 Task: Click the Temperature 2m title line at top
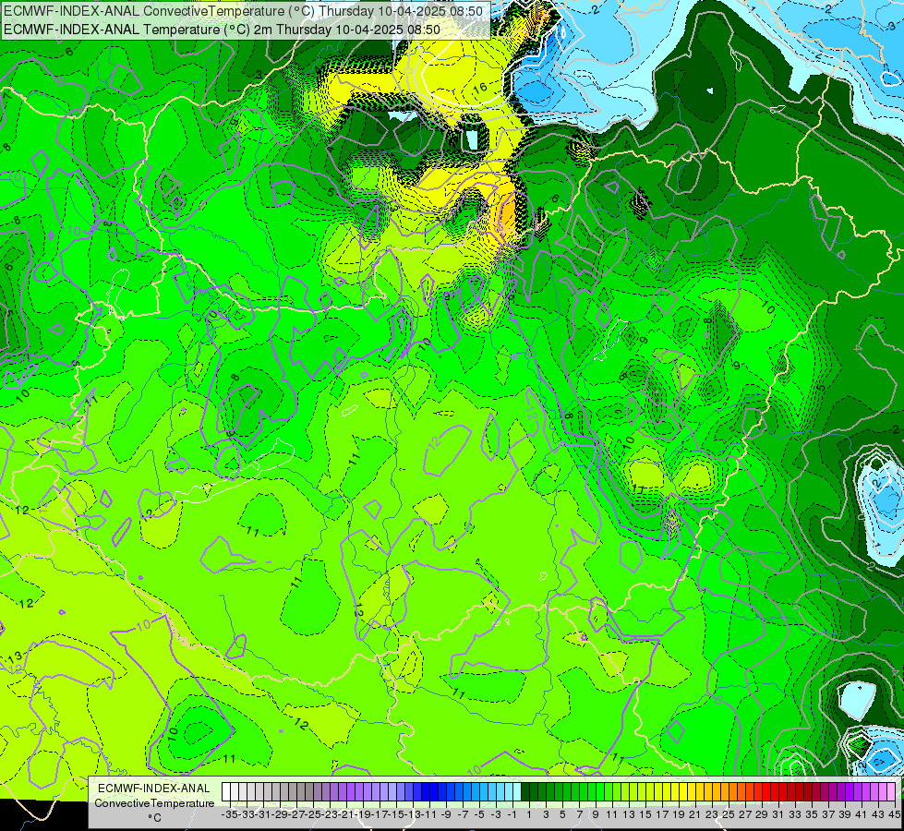coord(222,30)
